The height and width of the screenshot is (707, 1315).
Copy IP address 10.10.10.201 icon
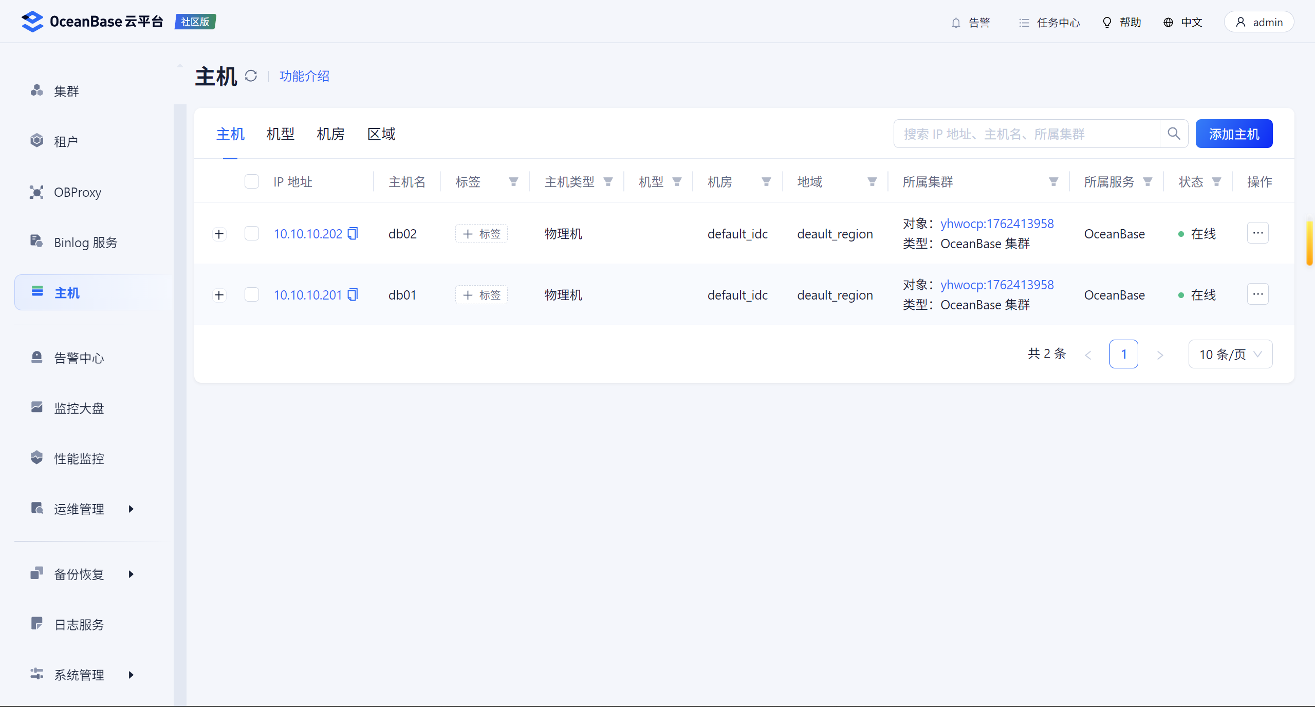353,295
